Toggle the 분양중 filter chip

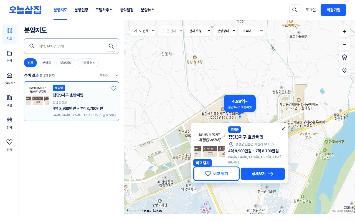pos(47,63)
